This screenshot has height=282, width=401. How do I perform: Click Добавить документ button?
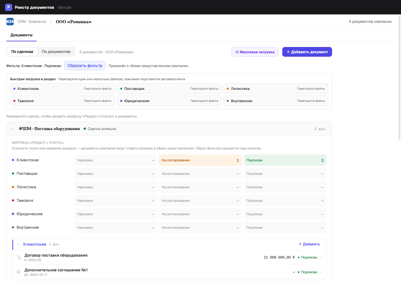click(307, 52)
